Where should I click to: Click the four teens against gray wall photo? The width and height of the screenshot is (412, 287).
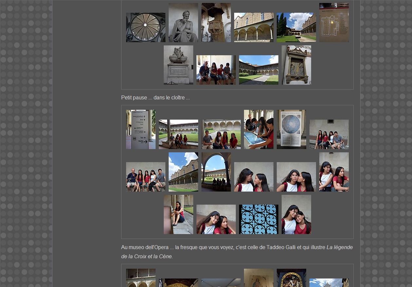pos(329,134)
